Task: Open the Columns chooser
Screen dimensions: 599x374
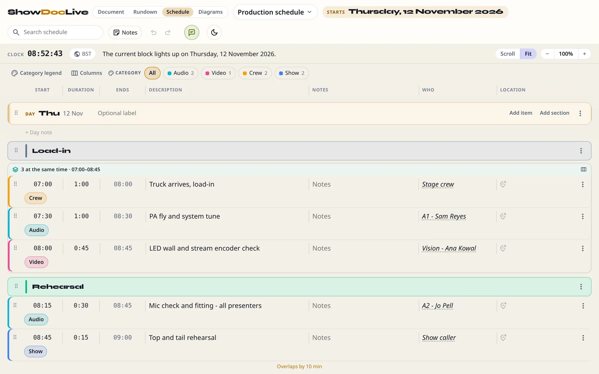Action: (x=86, y=73)
